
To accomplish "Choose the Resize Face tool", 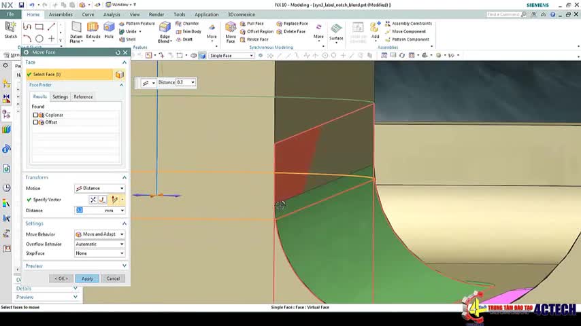I will [x=254, y=39].
